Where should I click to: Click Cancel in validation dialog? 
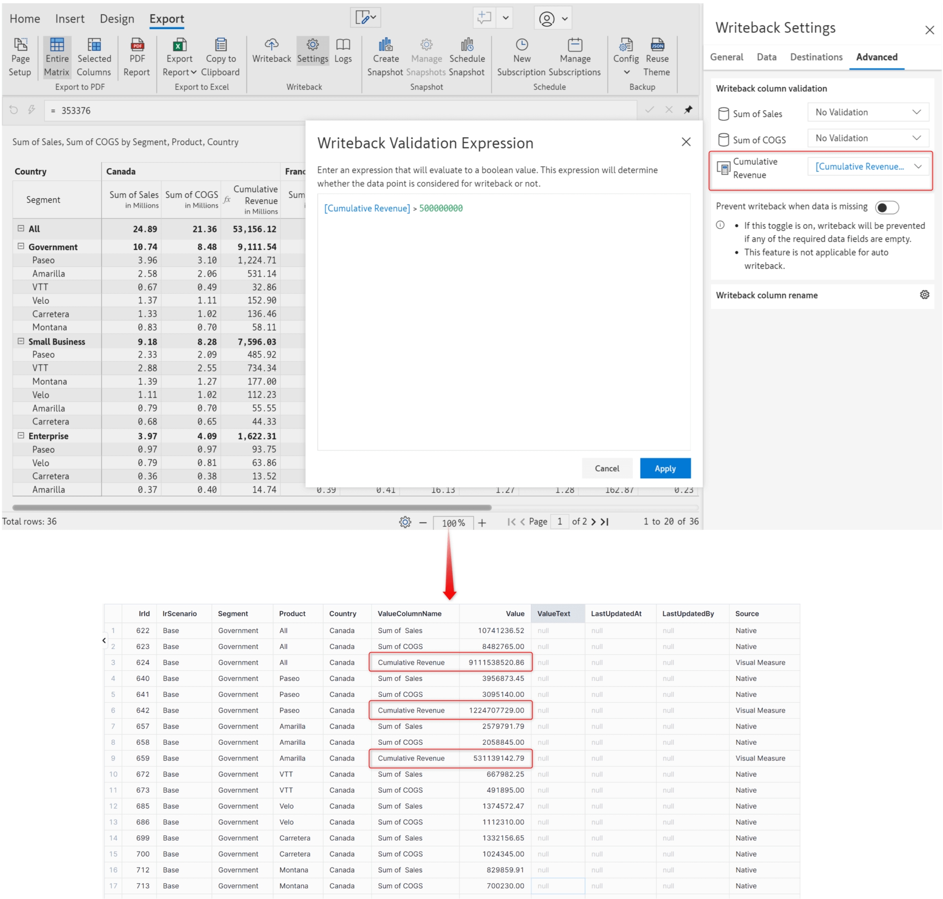[x=606, y=468]
